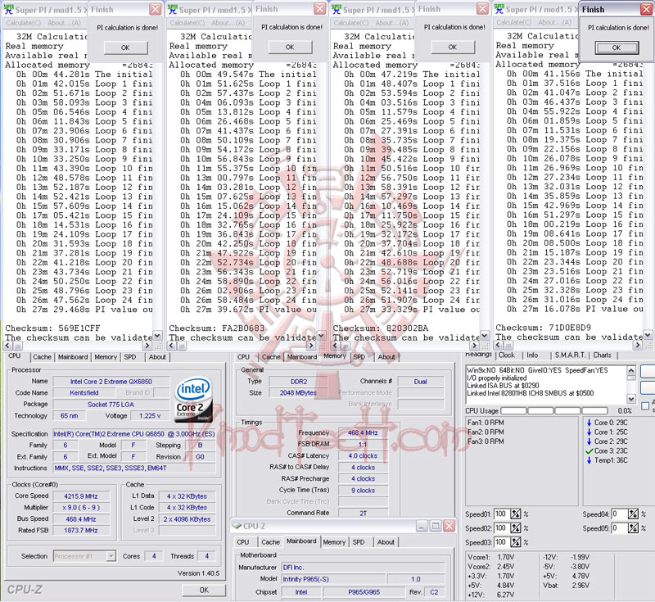Click the blue down arrow beside Core 1: 25C
Screen dimensions: 655x602
click(589, 432)
